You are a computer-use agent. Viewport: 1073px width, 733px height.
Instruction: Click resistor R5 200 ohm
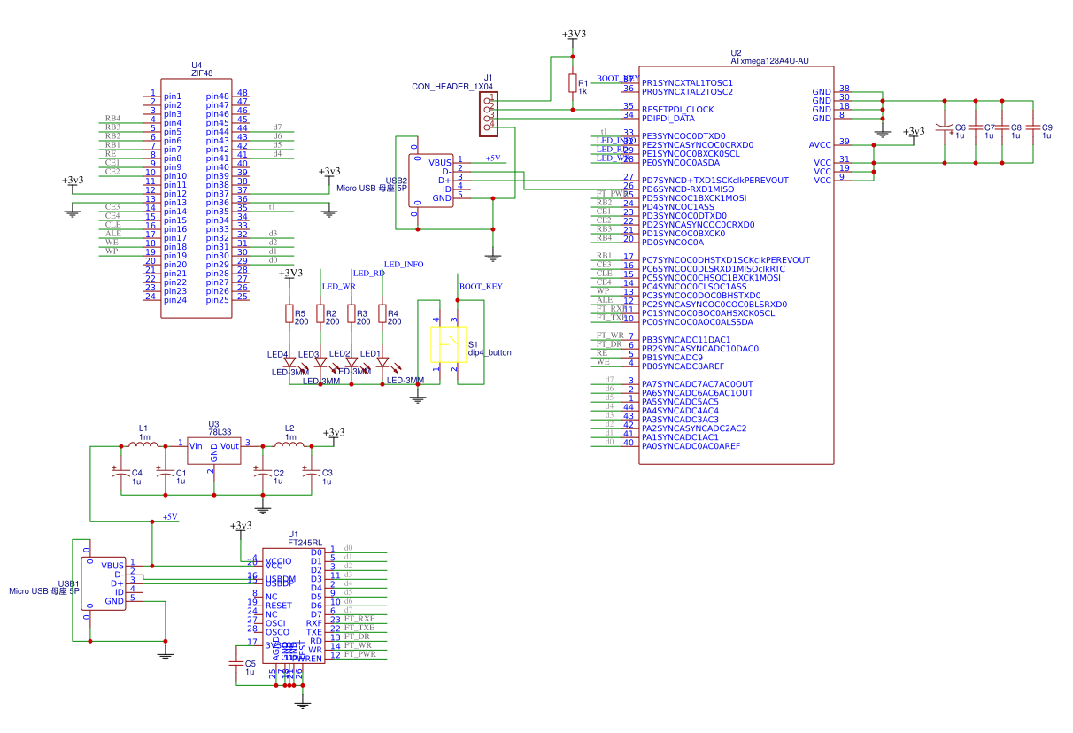click(x=289, y=314)
